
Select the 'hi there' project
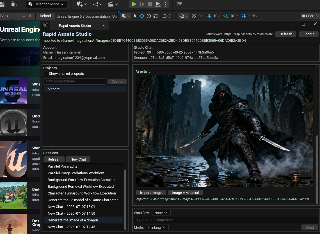[85, 89]
